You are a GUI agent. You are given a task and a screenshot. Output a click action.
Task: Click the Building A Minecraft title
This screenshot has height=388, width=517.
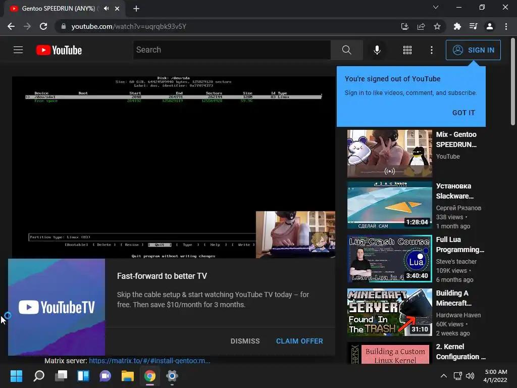point(454,298)
